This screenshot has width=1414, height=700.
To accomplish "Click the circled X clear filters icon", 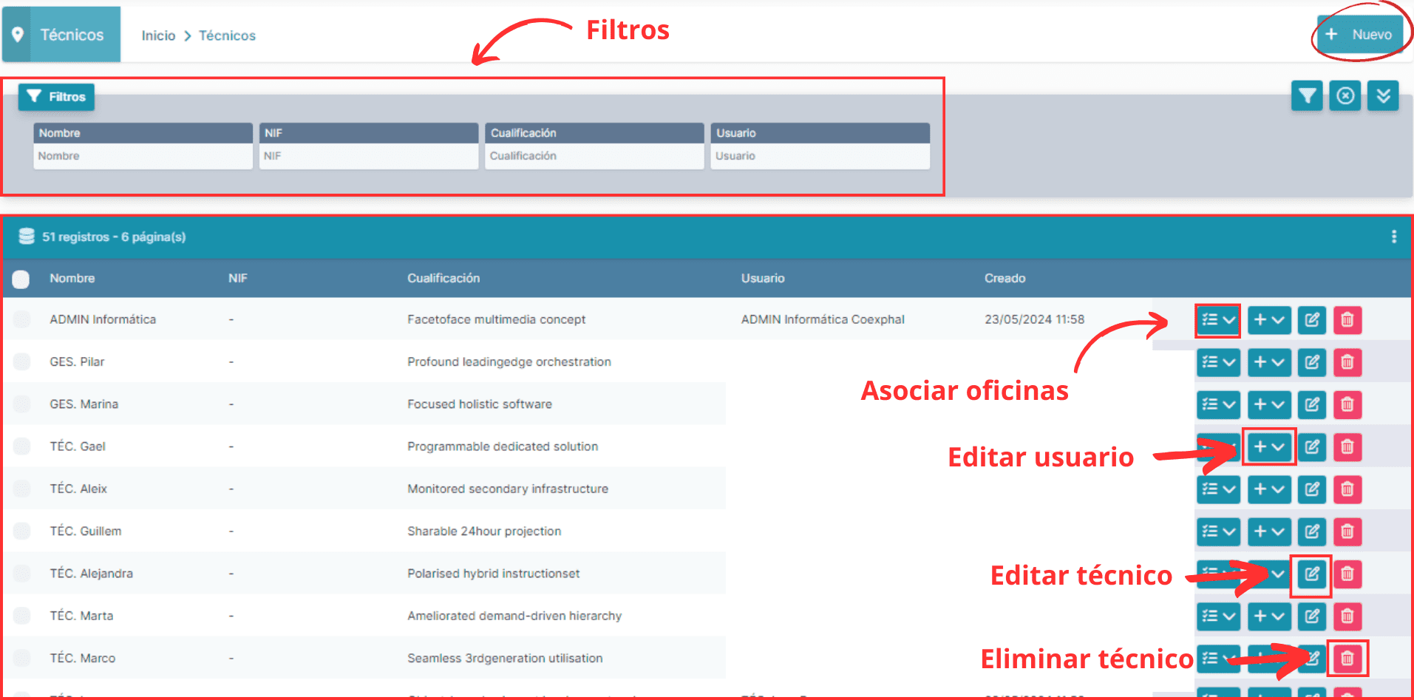I will click(1345, 96).
